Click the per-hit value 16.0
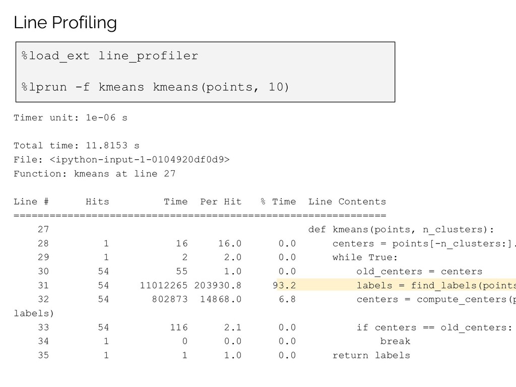The width and height of the screenshot is (516, 387). click(x=230, y=243)
